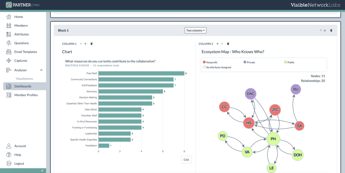Delete Block 1 with trash icon

[331, 31]
